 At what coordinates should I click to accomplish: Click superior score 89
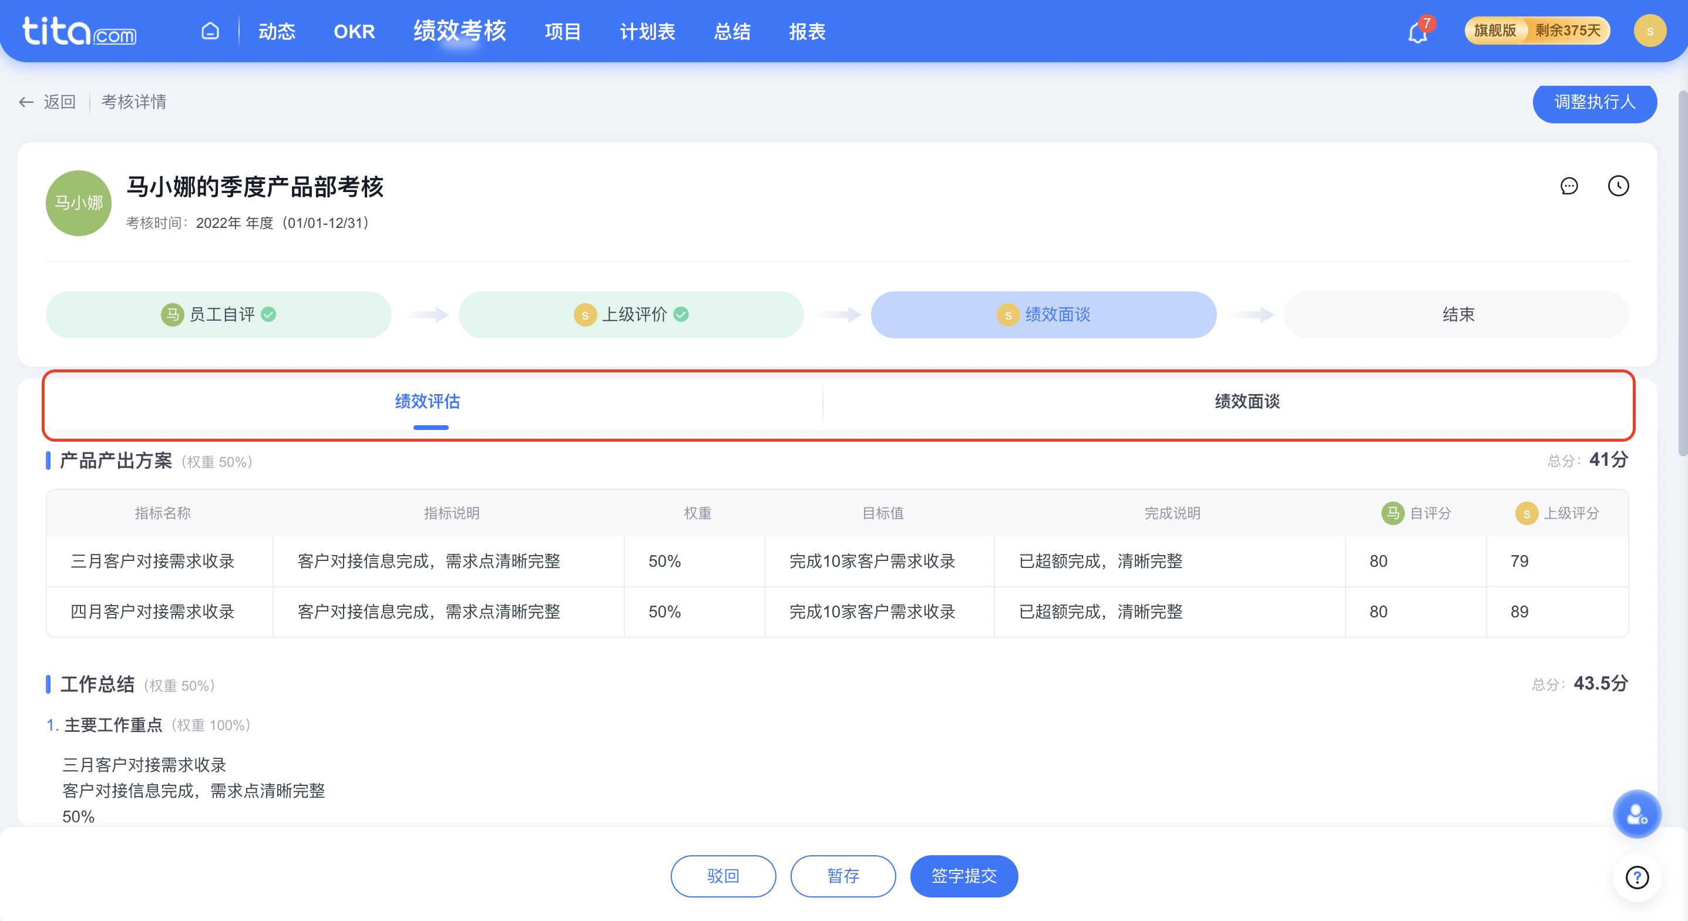1519,611
